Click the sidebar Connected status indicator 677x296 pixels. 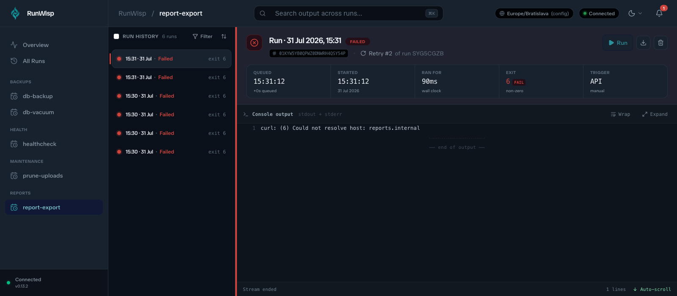point(8,282)
